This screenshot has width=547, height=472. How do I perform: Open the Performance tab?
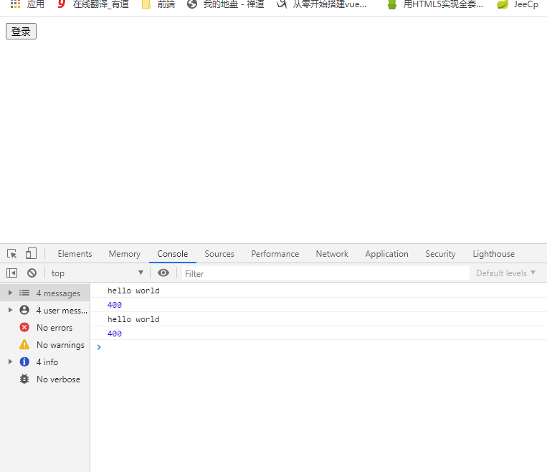tap(275, 254)
